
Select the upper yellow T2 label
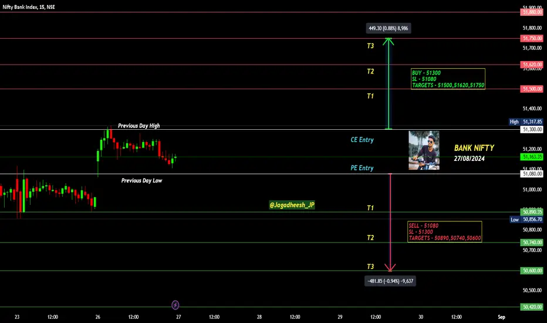pos(370,71)
